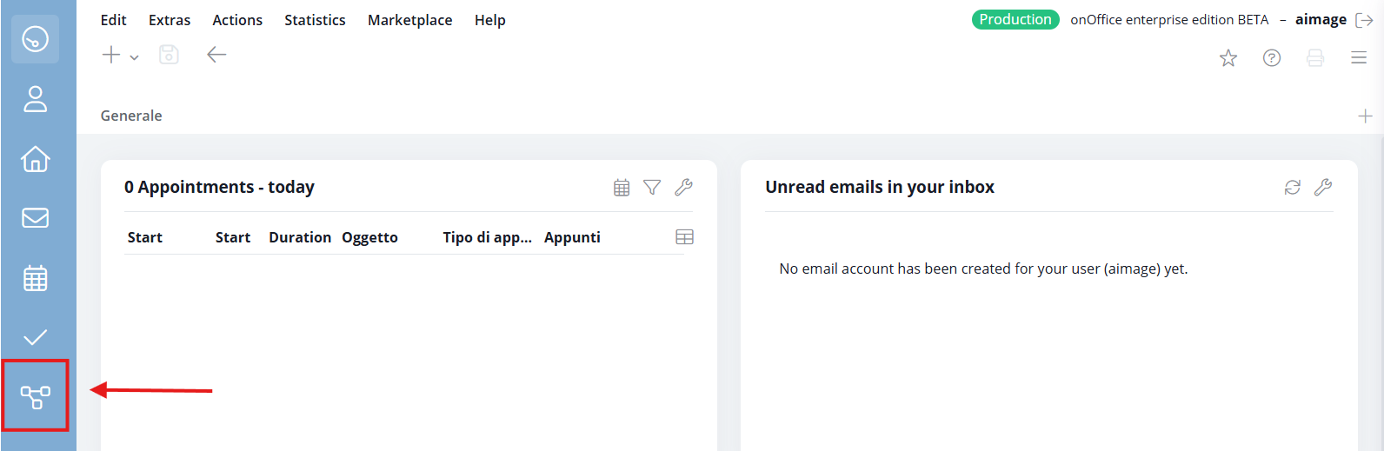1384x451 pixels.
Task: Add a new dashboard tab with plus
Action: click(x=1365, y=116)
